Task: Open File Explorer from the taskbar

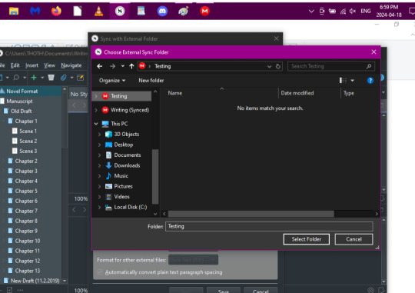Action: pyautogui.click(x=14, y=11)
